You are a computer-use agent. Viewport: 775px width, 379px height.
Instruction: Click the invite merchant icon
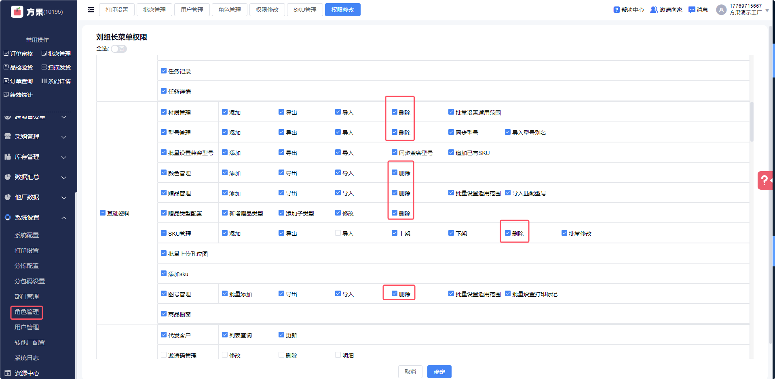click(653, 10)
